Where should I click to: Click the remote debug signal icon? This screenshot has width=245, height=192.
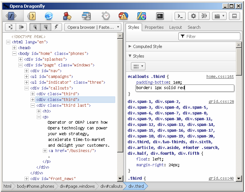[204, 16]
